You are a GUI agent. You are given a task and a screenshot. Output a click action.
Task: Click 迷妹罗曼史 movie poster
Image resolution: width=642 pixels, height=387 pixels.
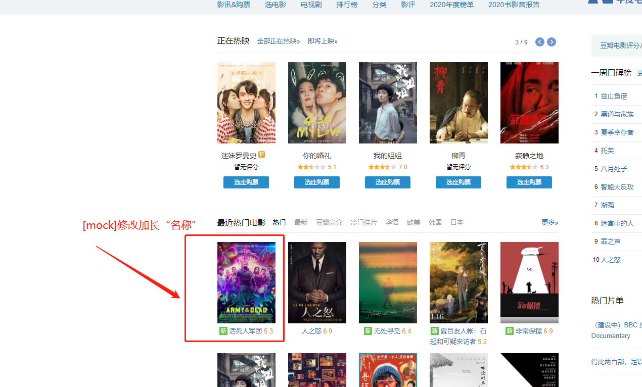[246, 103]
